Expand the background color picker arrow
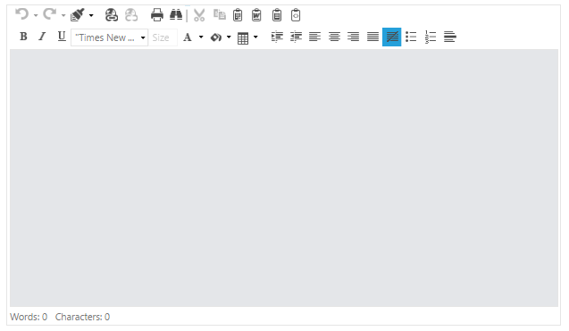The image size is (569, 331). [229, 37]
